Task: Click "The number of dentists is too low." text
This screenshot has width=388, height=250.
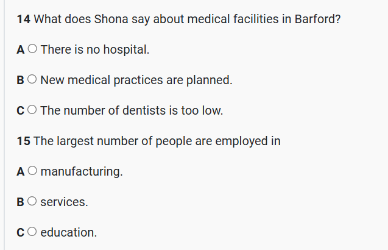Action: (132, 111)
